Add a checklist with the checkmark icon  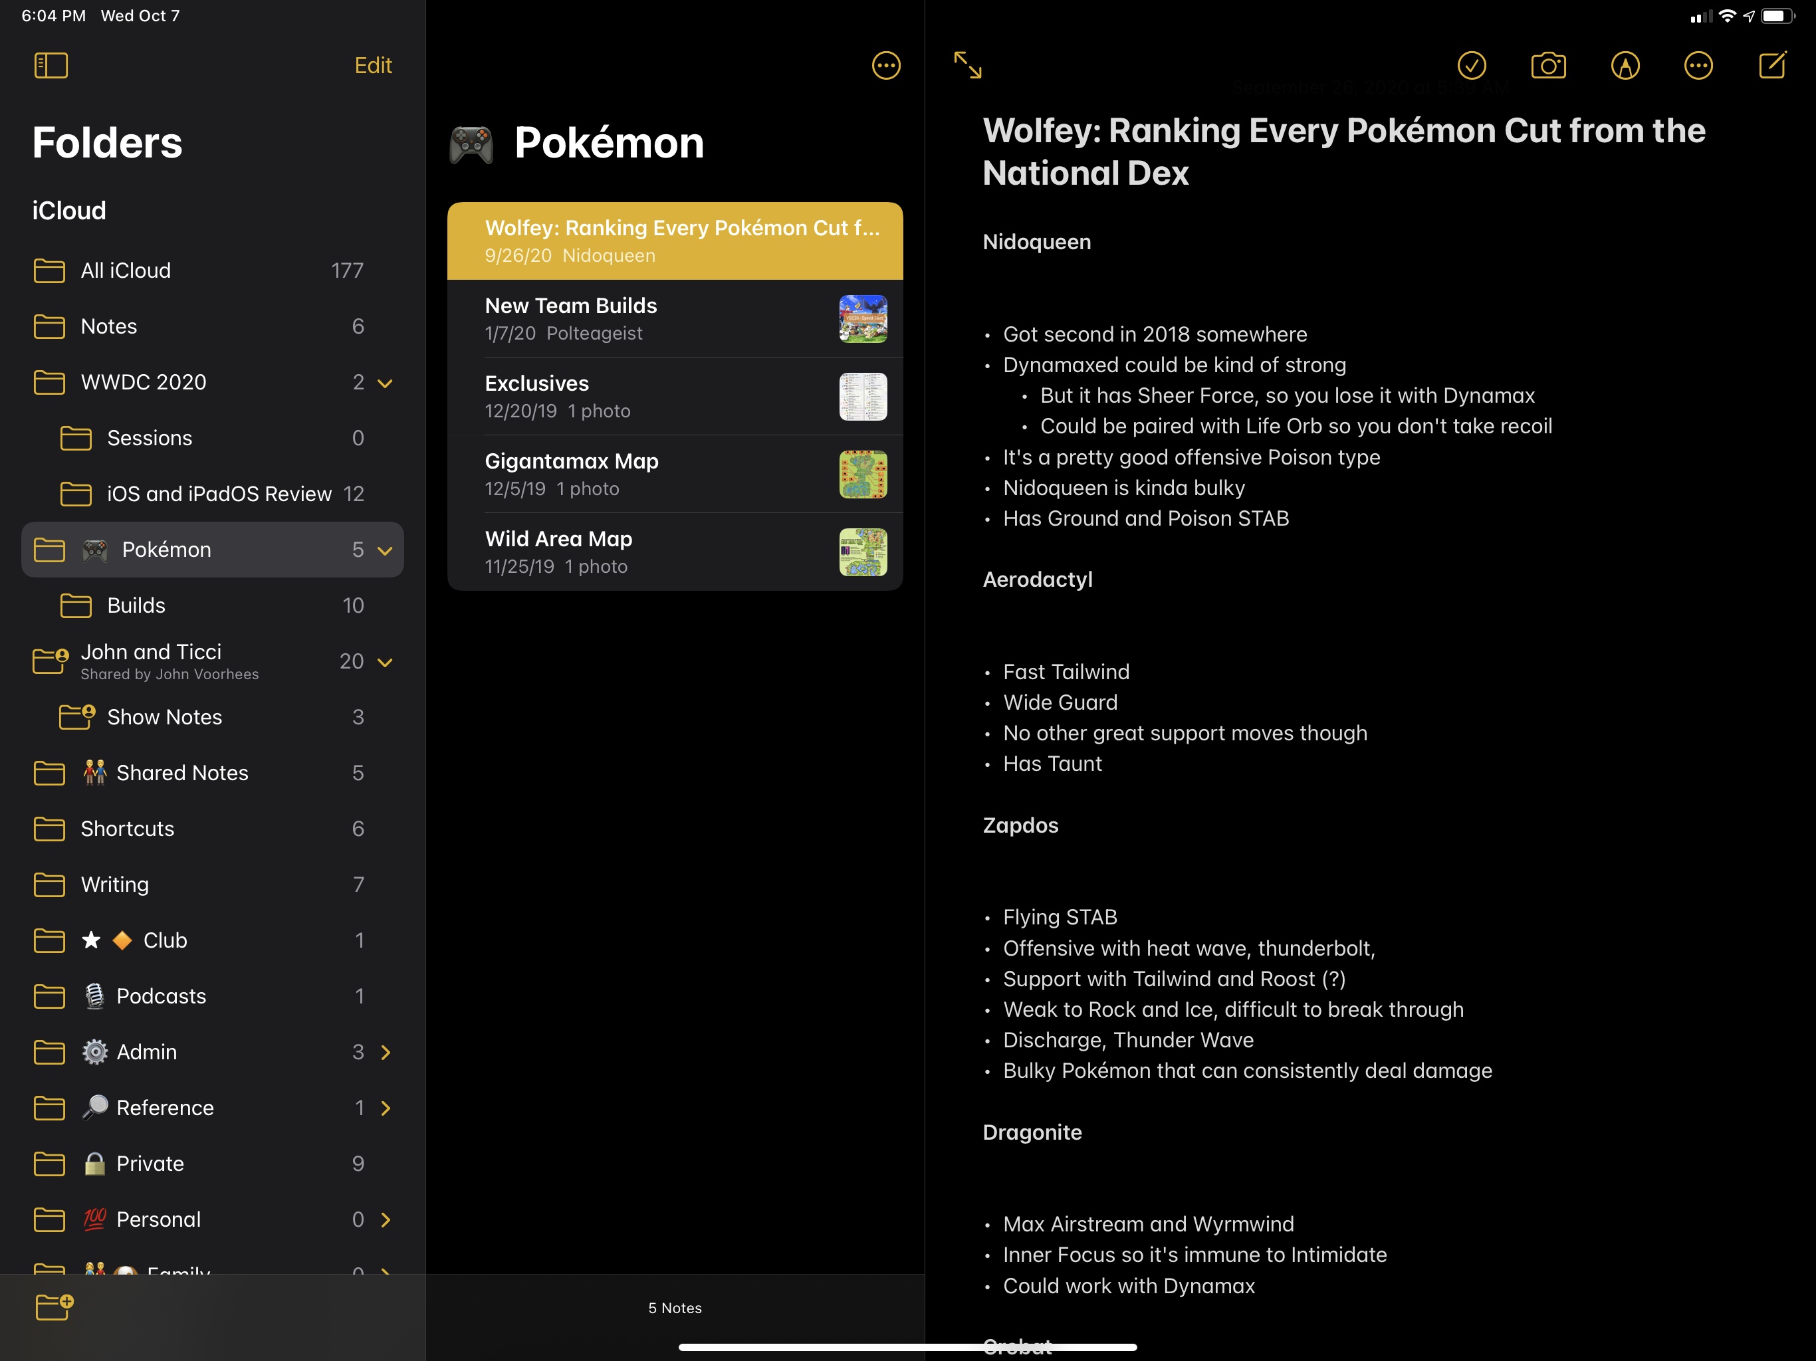(1471, 66)
